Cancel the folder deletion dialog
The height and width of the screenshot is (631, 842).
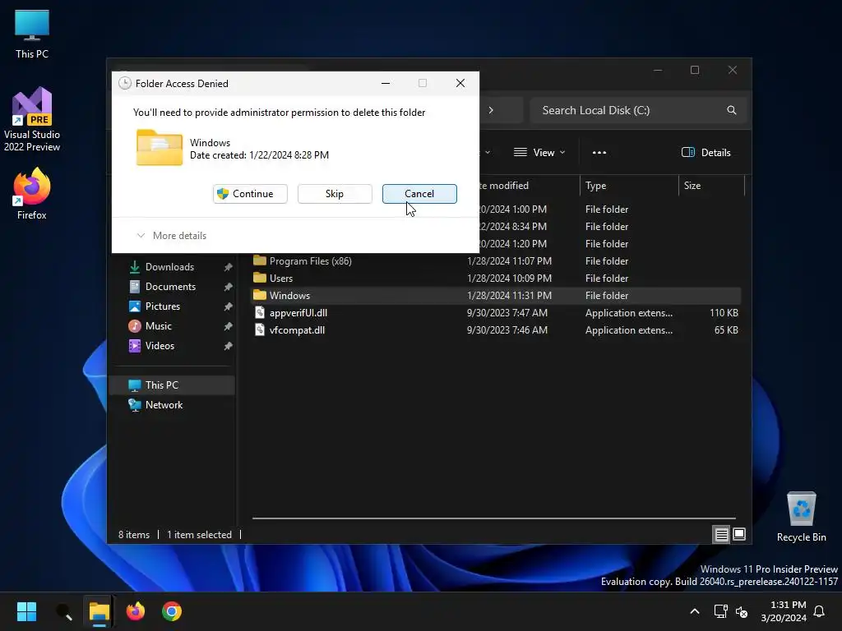pyautogui.click(x=419, y=194)
